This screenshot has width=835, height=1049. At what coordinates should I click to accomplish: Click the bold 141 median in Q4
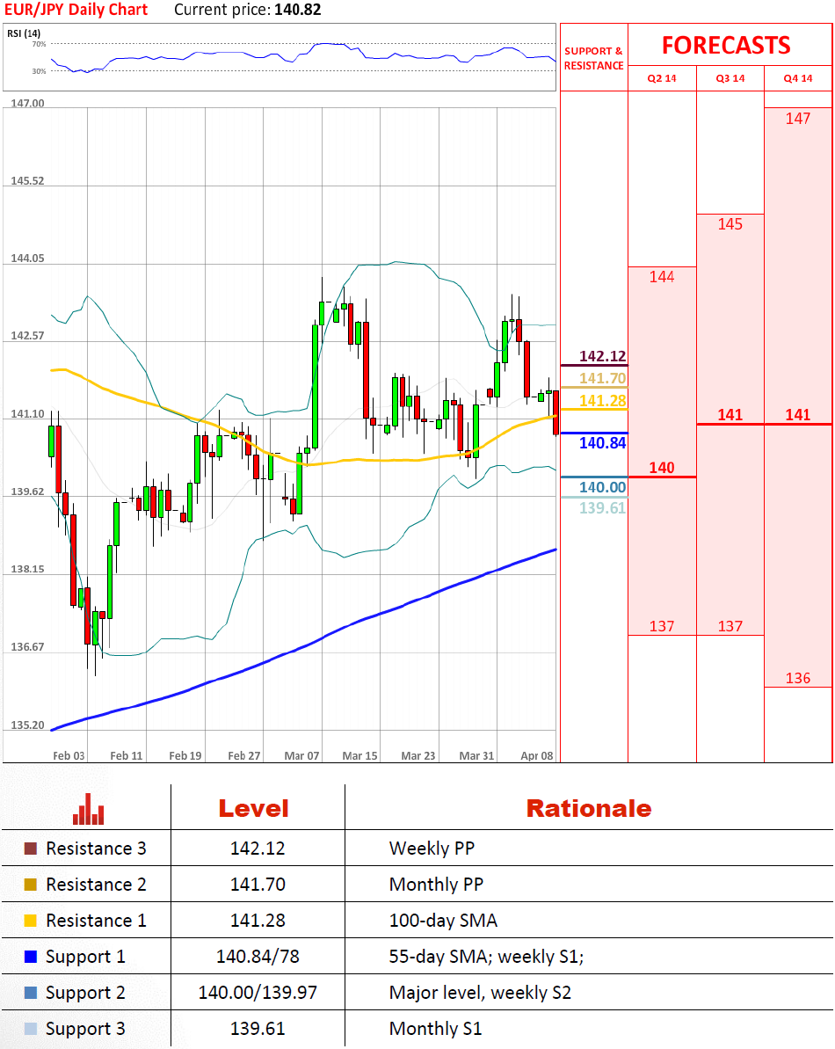tap(797, 415)
